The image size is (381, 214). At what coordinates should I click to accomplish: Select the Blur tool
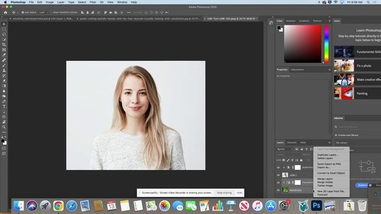click(x=4, y=91)
